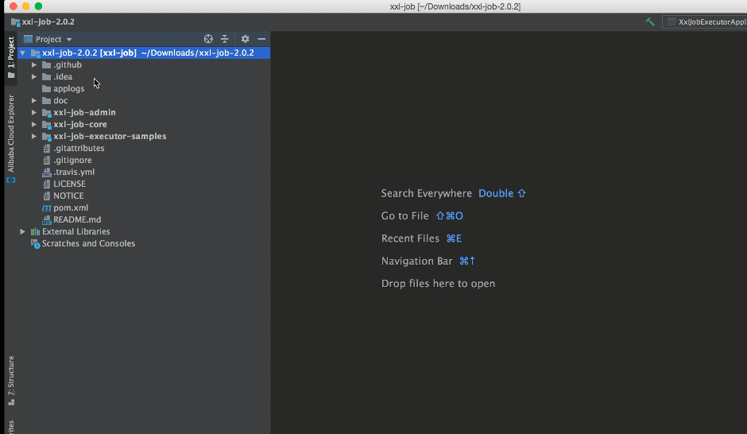Image resolution: width=747 pixels, height=434 pixels.
Task: Click the .travis.yml YAML file icon
Action: (x=47, y=172)
